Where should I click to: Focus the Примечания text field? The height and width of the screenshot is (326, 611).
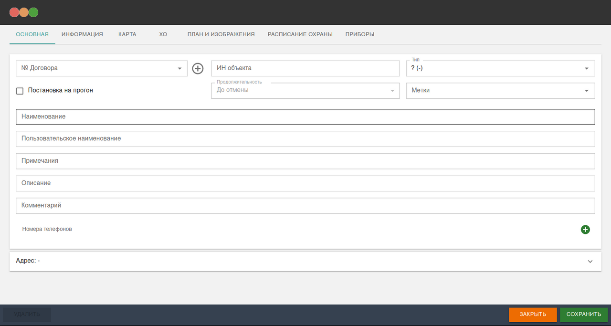[305, 161]
